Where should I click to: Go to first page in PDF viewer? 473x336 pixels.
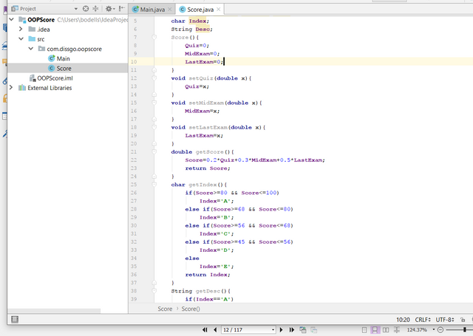[205, 329]
